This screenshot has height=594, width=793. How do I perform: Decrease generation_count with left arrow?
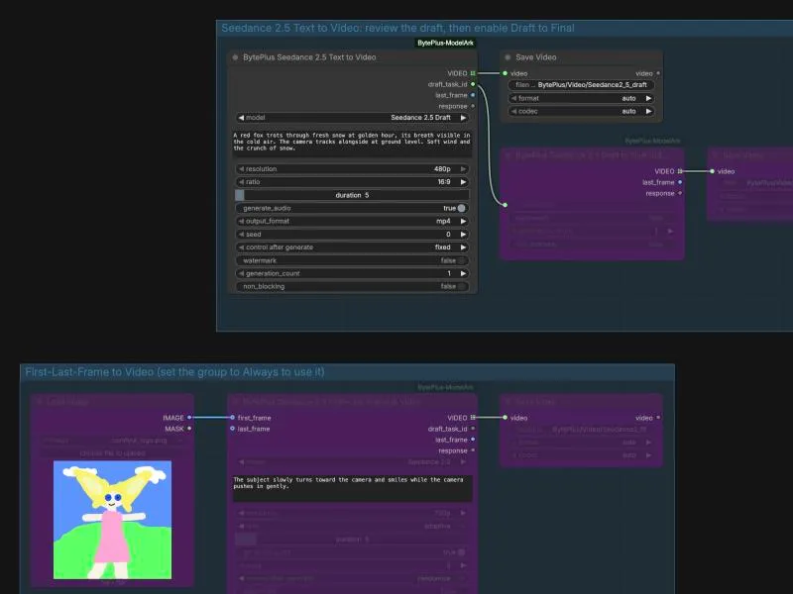point(241,273)
